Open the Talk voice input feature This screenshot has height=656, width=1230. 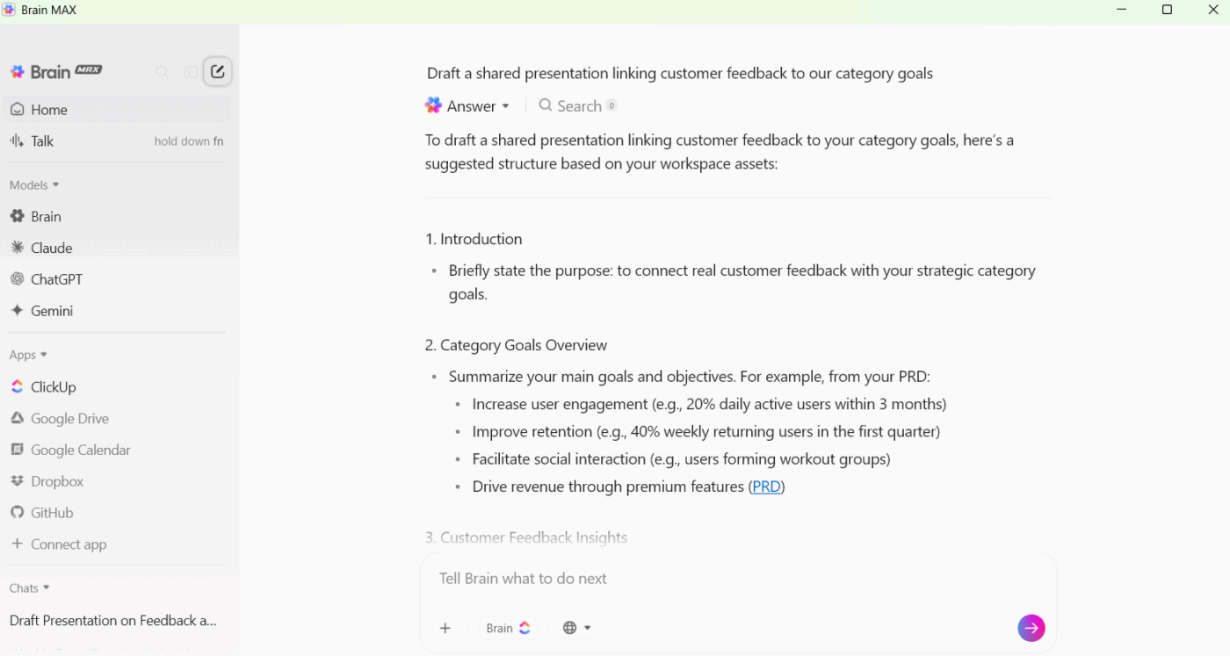(41, 141)
